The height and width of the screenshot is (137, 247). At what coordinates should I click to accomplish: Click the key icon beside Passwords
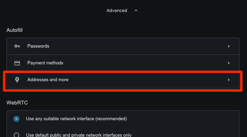17,46
